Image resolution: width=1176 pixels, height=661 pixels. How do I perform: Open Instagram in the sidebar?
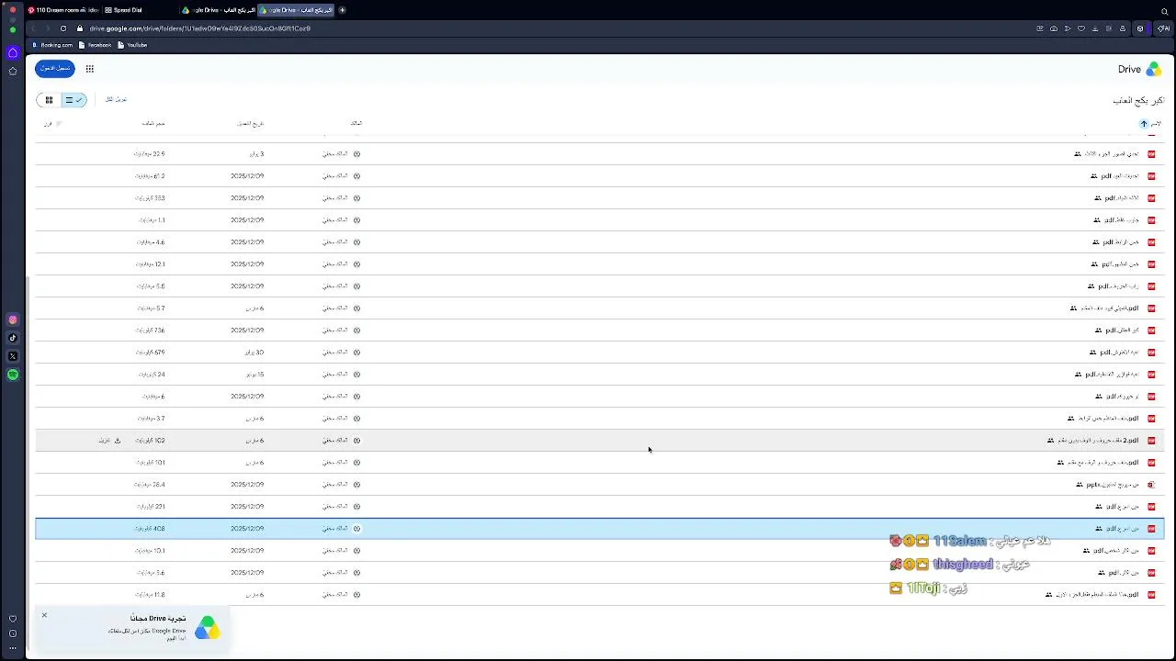(13, 319)
